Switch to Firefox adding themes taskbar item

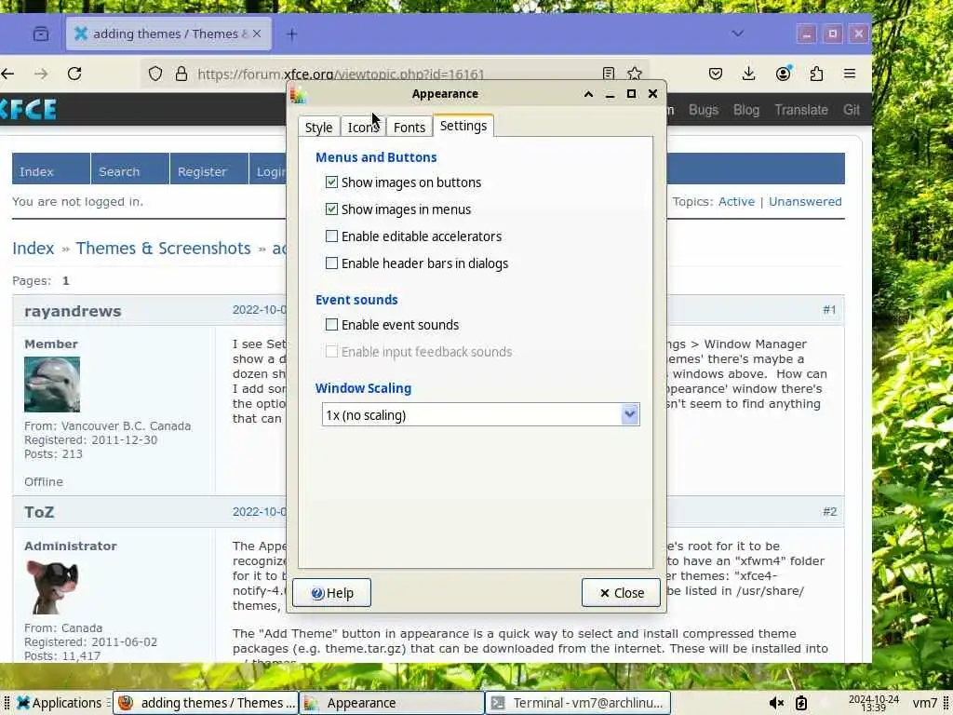(x=207, y=704)
